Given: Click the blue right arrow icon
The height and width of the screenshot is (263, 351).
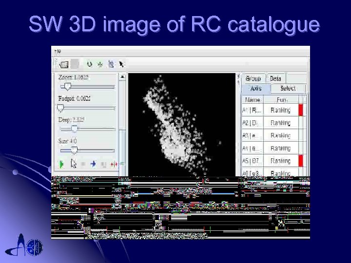Looking at the screenshot, I should pyautogui.click(x=93, y=164).
